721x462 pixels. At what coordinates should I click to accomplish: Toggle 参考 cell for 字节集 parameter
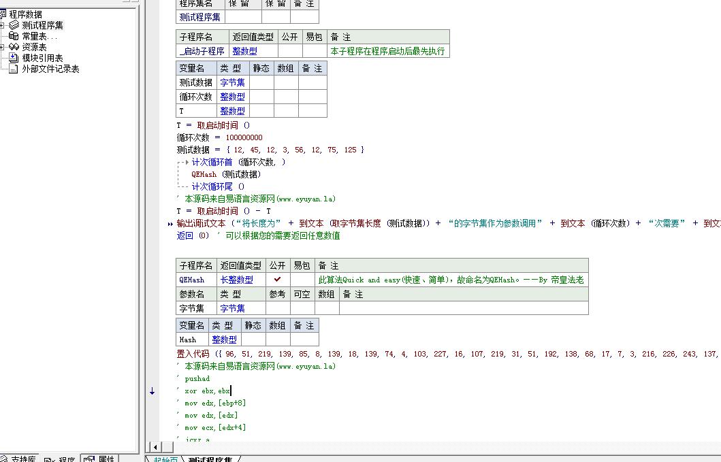coord(278,308)
